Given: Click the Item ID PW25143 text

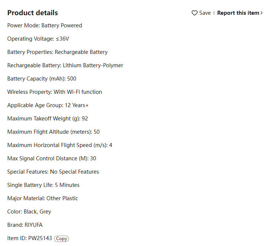Looking at the screenshot, I should click(30, 238).
